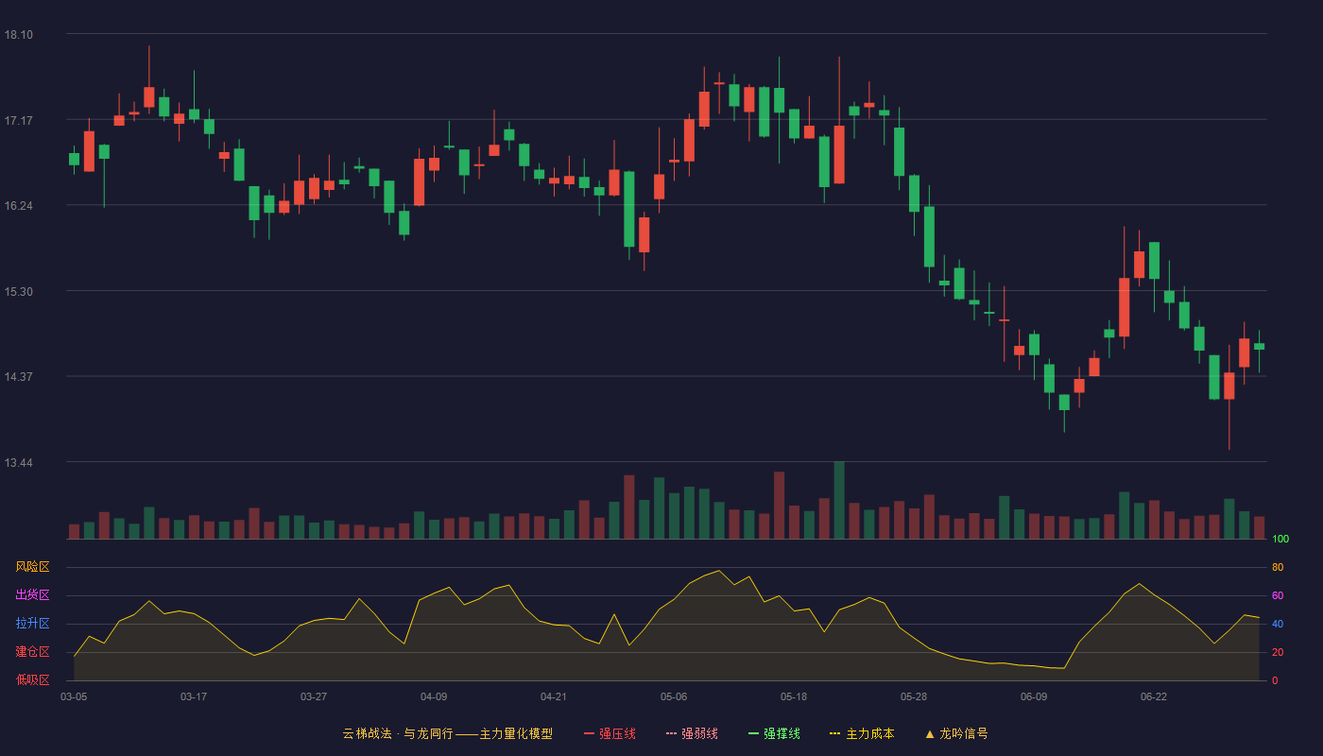This screenshot has width=1323, height=756.
Task: Toggle the 强撑线 legend series
Action: click(x=774, y=733)
